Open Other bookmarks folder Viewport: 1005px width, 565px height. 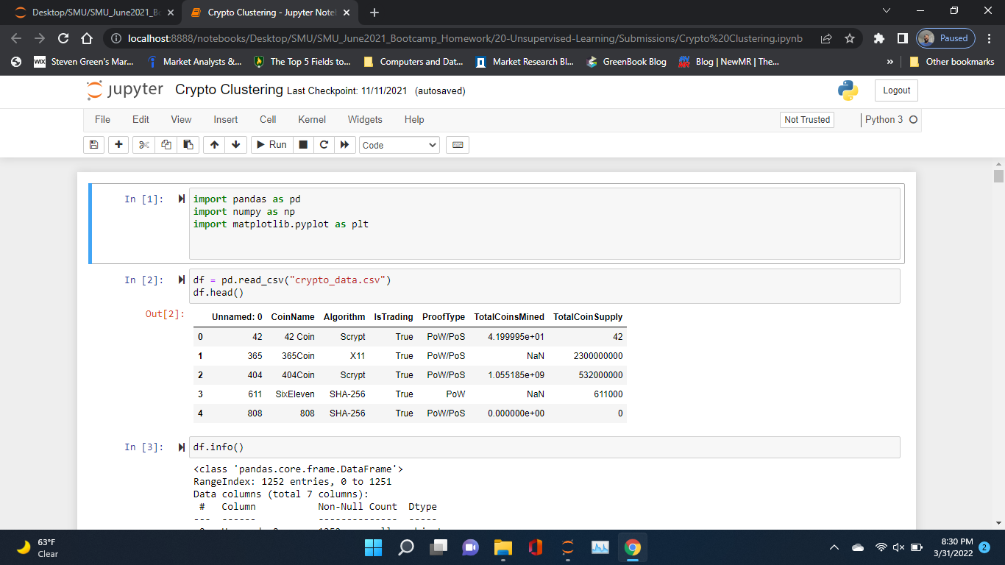[952, 62]
